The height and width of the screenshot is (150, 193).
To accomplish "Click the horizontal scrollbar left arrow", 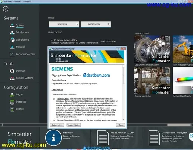I will (1, 125).
